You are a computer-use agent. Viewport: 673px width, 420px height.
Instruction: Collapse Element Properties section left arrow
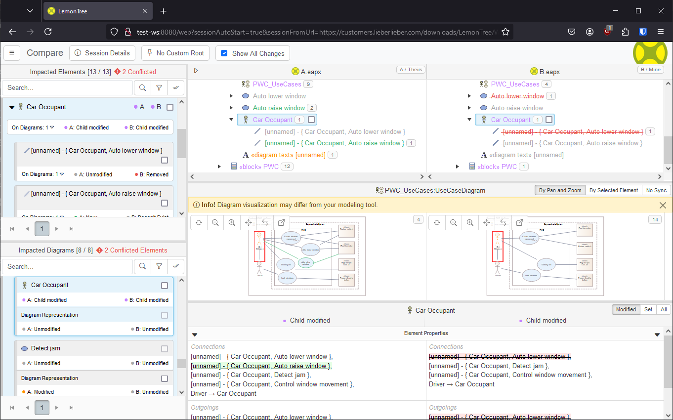click(195, 335)
